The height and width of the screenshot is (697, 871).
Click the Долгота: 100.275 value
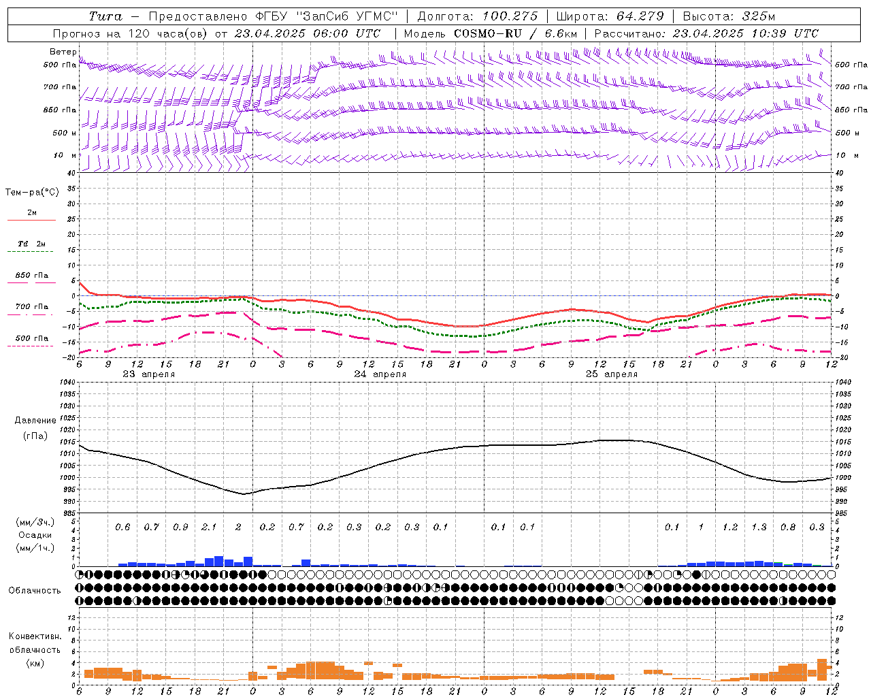coord(477,16)
